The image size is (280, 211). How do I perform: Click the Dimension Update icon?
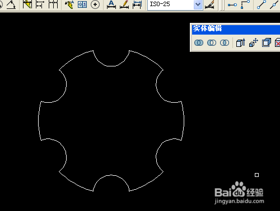point(137,4)
